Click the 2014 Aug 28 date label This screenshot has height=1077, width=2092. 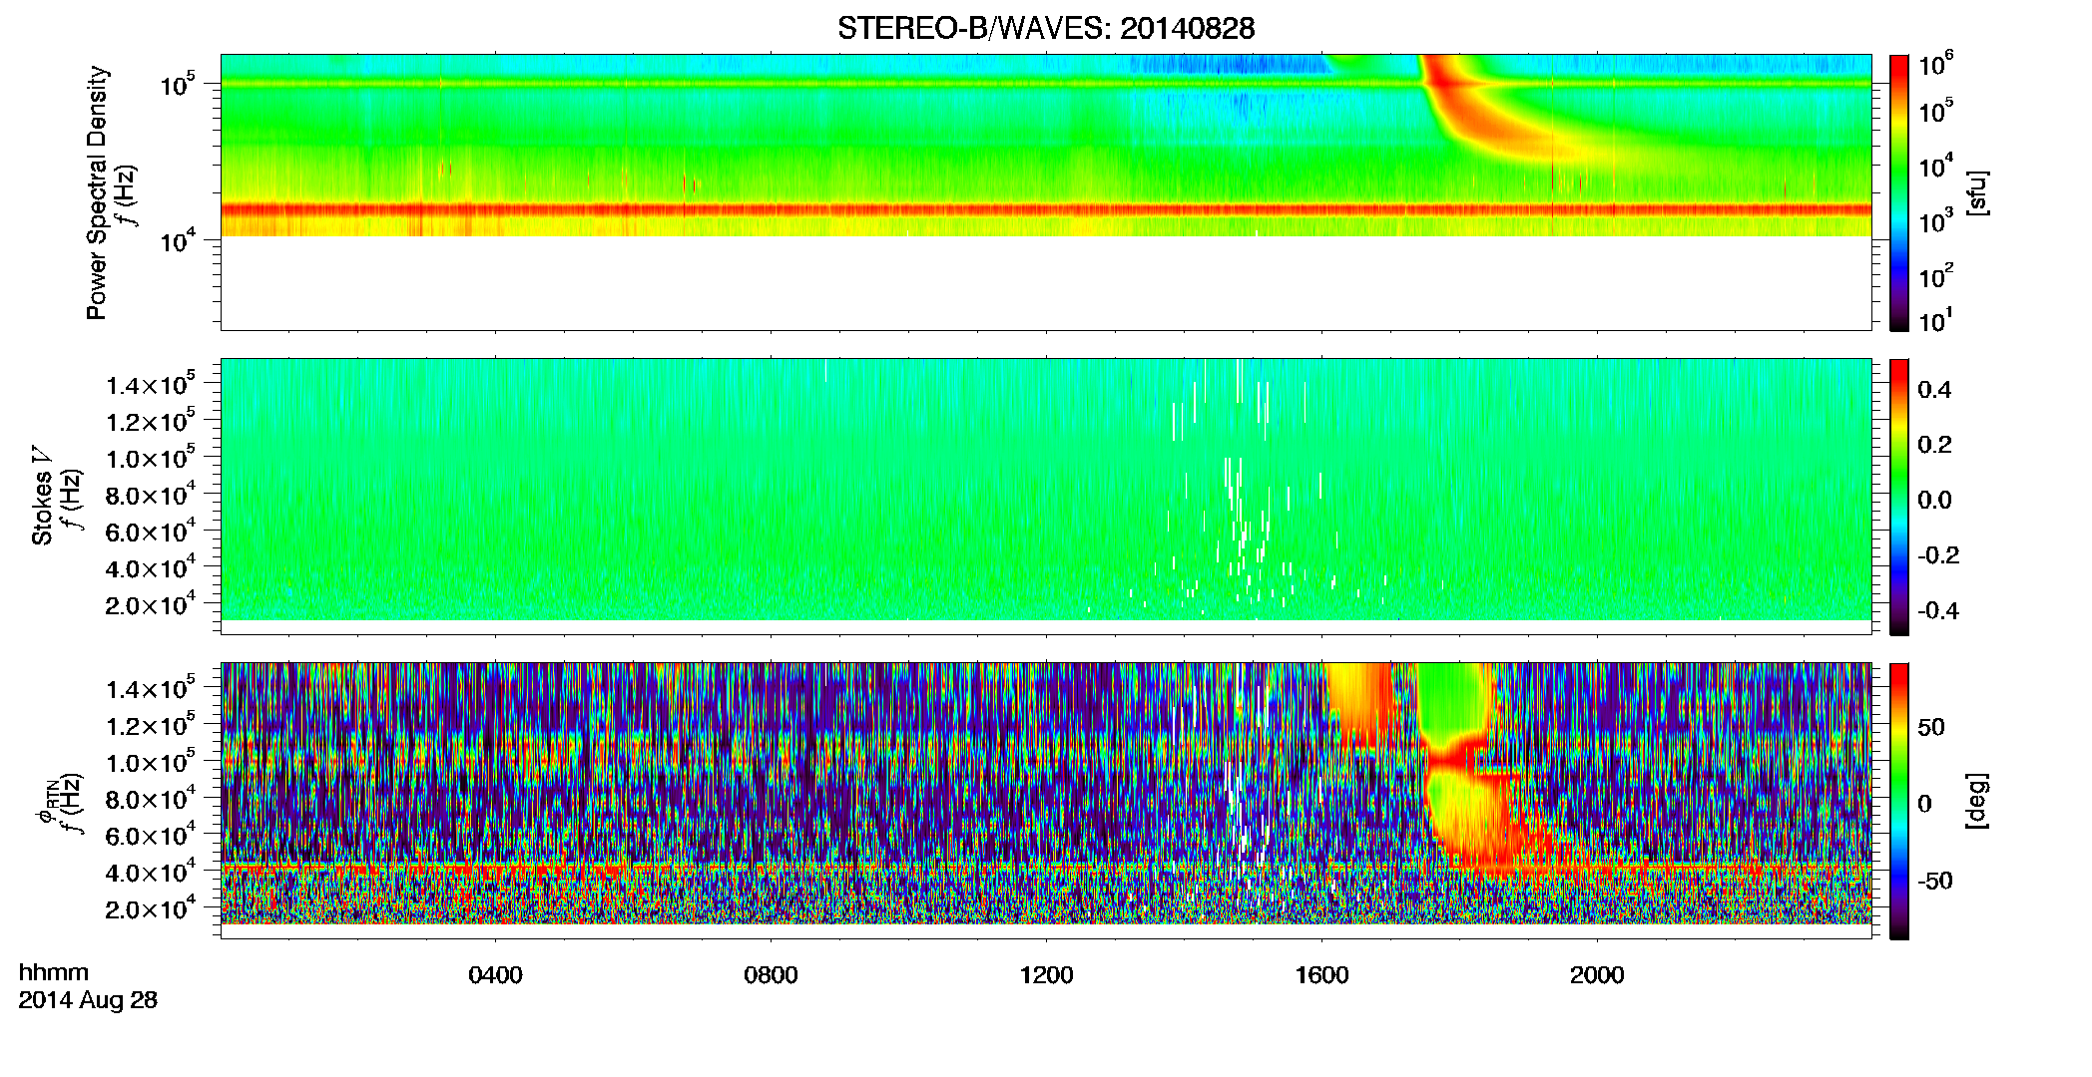coord(88,1000)
